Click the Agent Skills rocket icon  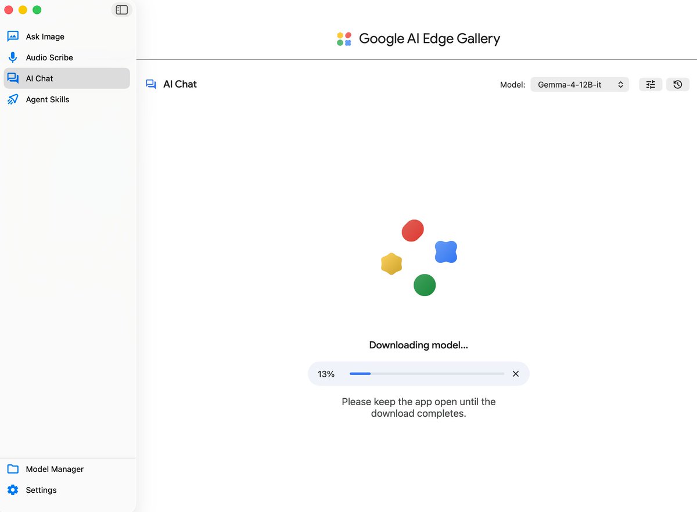(x=13, y=99)
